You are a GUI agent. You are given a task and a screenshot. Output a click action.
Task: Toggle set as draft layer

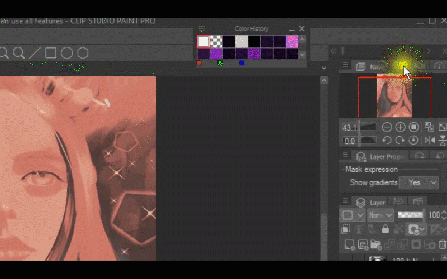372,229
